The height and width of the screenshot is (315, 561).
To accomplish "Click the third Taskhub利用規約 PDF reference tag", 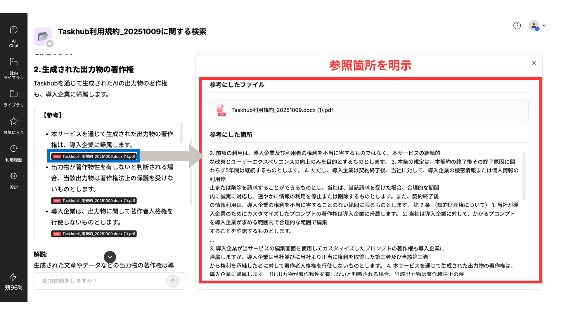I will tap(94, 234).
